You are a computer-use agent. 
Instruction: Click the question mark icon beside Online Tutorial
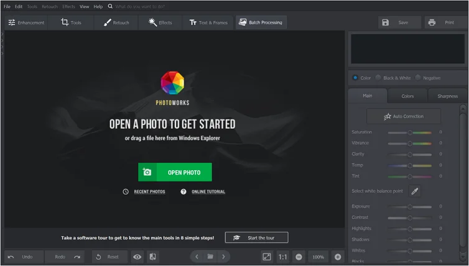pos(183,191)
